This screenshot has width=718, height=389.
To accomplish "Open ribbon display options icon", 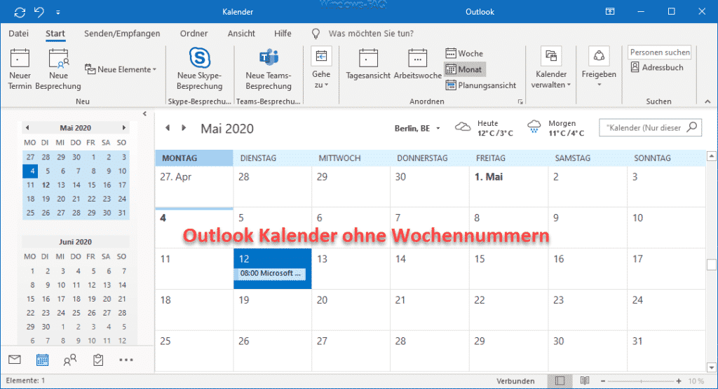I will (x=610, y=11).
